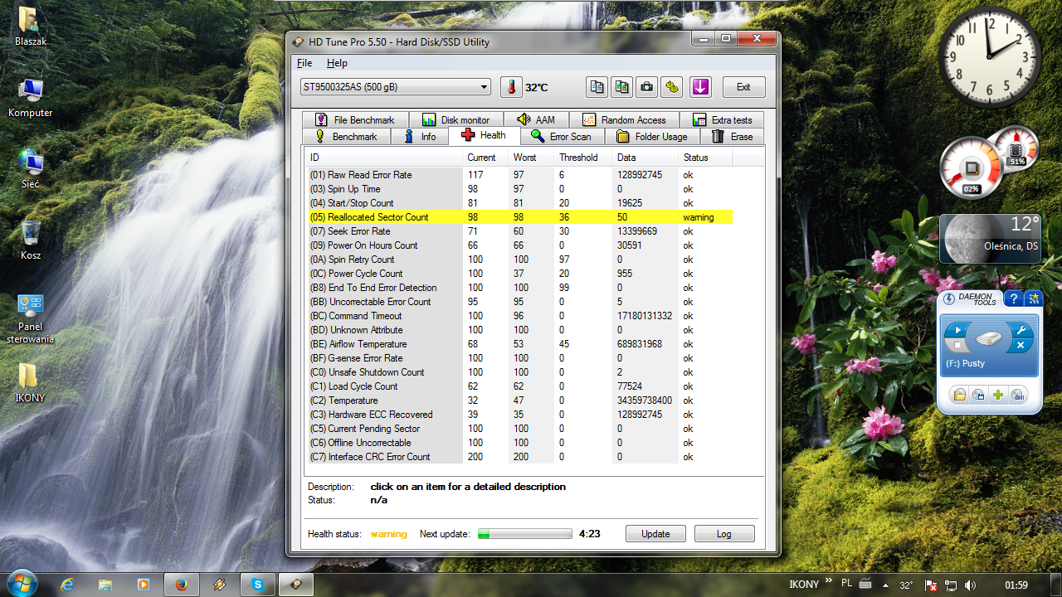
Task: Click the Threshold column header
Action: (x=583, y=158)
